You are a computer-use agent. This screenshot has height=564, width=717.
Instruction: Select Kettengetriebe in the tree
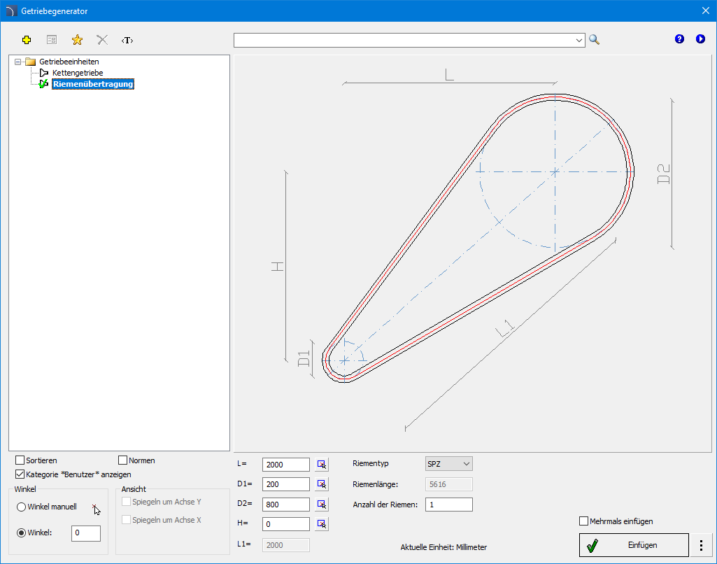[x=78, y=73]
